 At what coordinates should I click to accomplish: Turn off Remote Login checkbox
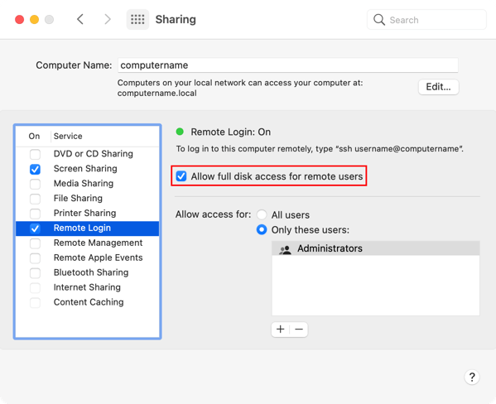(35, 228)
